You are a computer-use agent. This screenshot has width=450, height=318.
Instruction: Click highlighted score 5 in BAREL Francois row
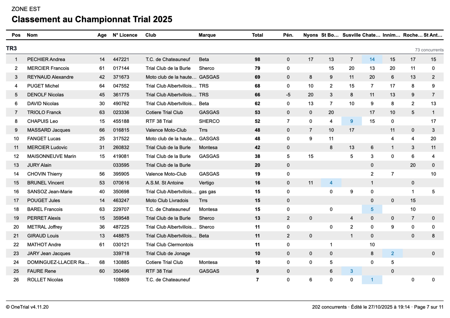point(372,209)
